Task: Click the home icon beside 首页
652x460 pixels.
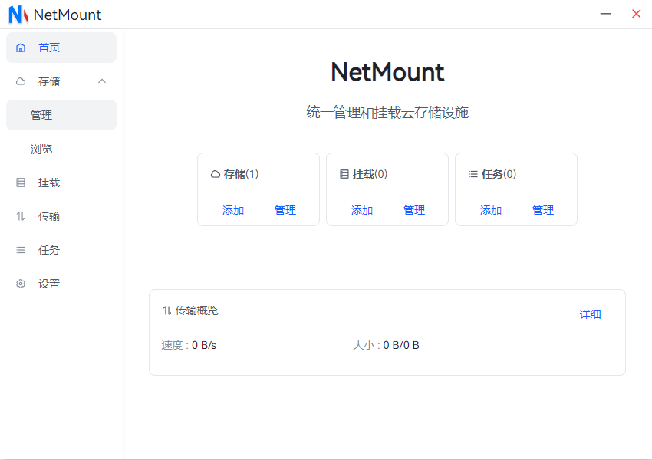Action: click(x=21, y=48)
